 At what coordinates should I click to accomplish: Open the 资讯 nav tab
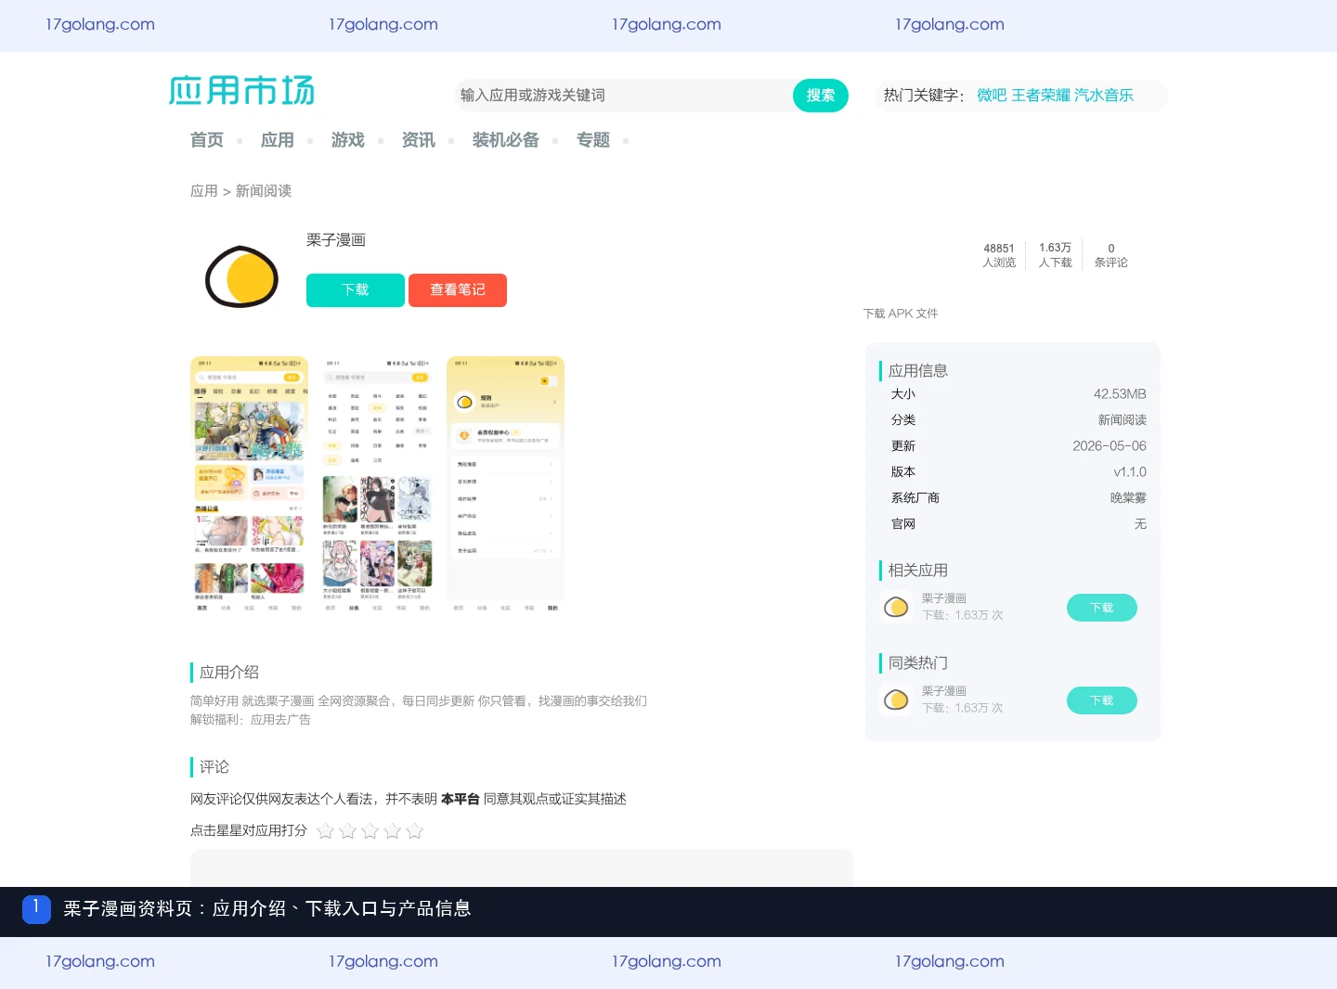[x=419, y=140]
